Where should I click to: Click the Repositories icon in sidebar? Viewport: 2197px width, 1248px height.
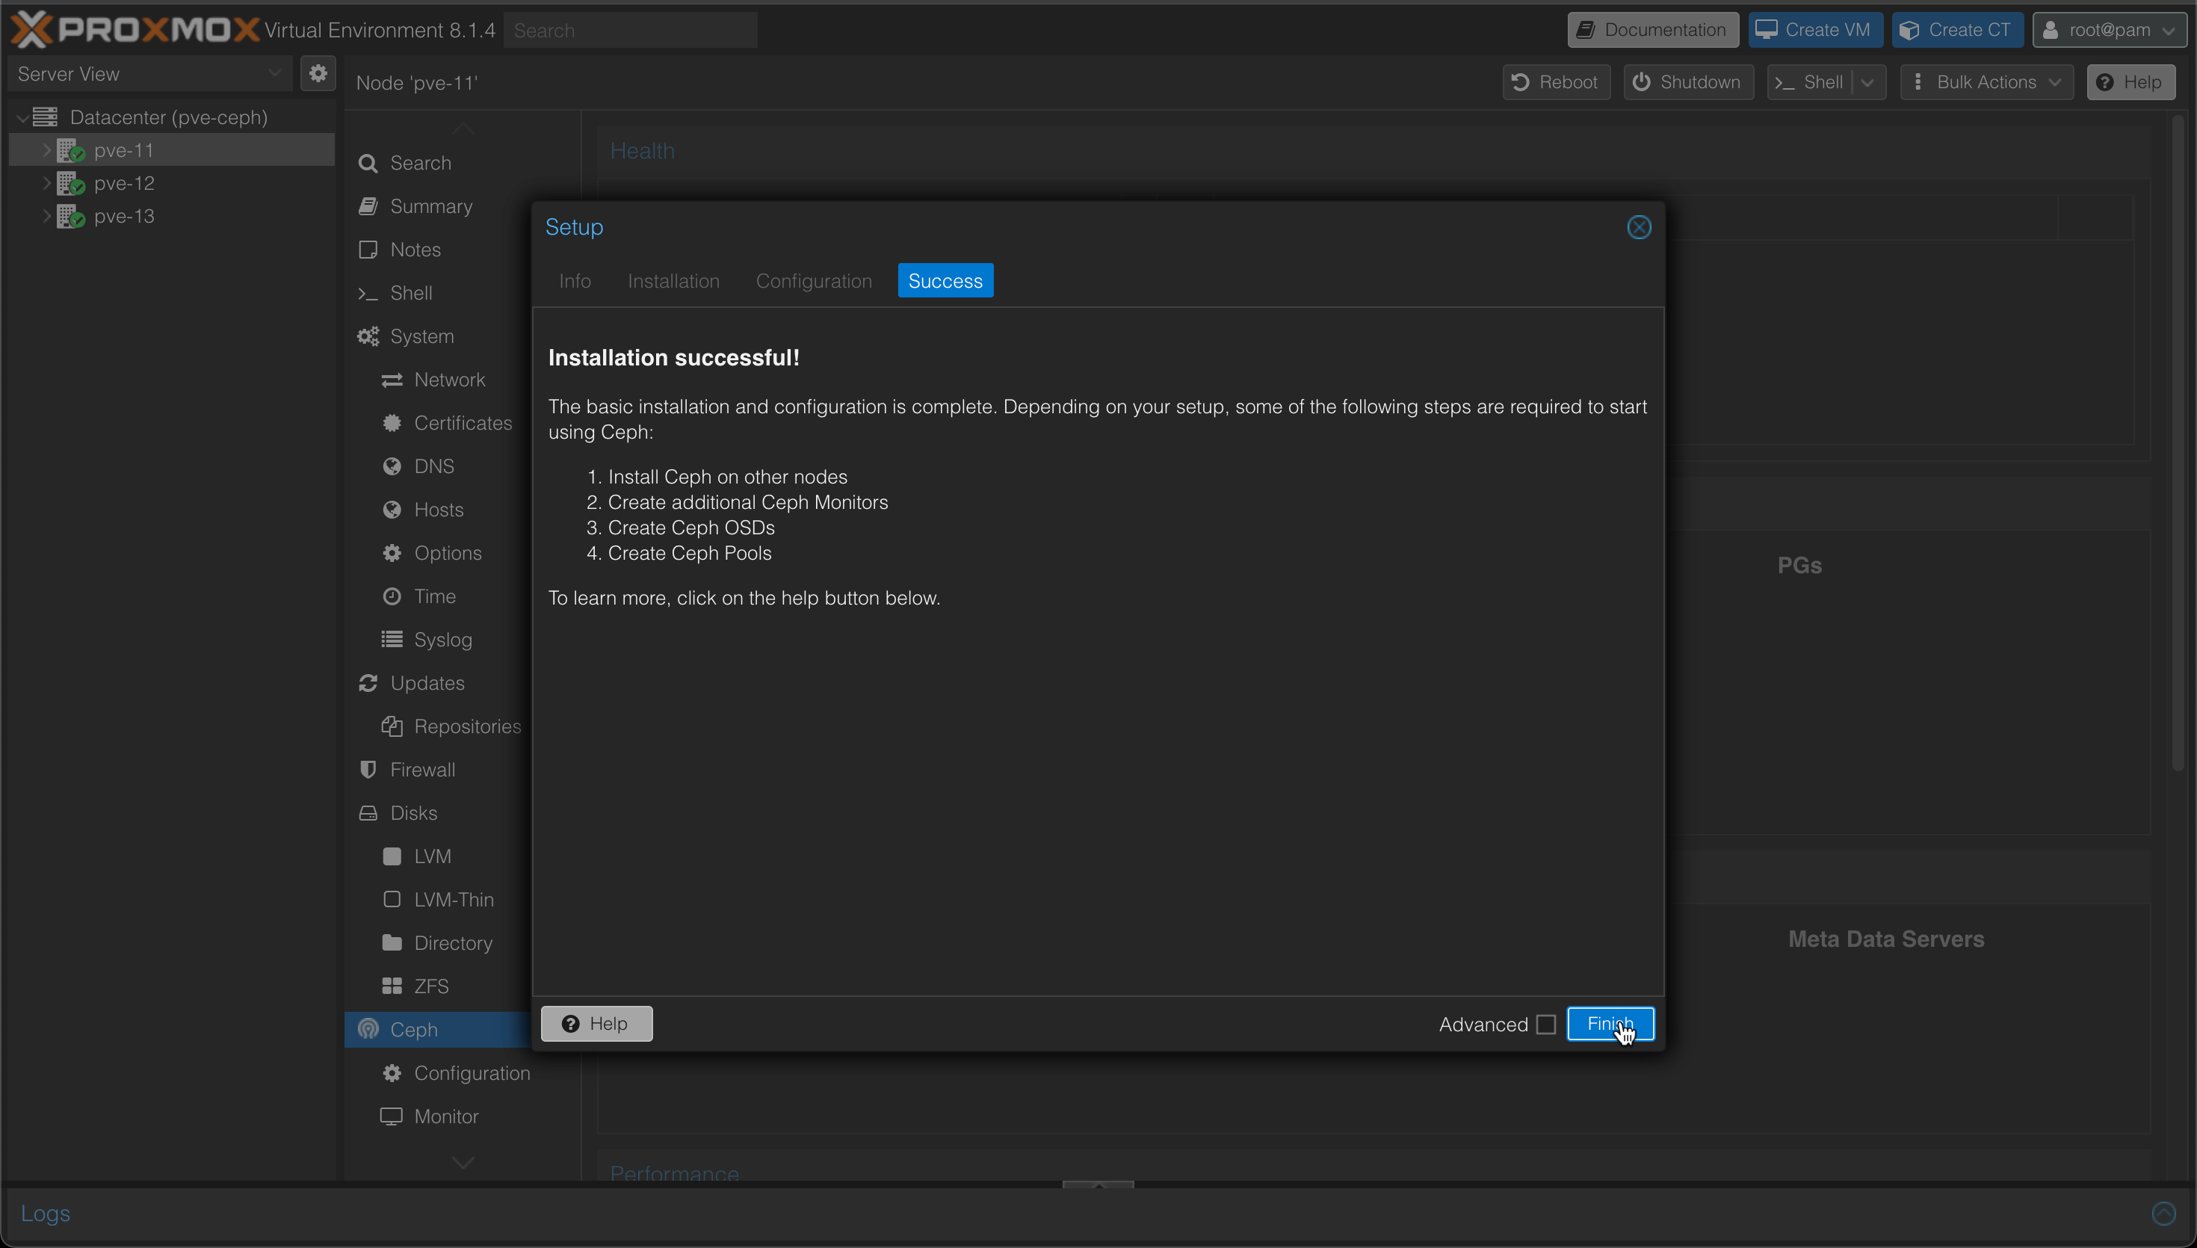coord(392,726)
